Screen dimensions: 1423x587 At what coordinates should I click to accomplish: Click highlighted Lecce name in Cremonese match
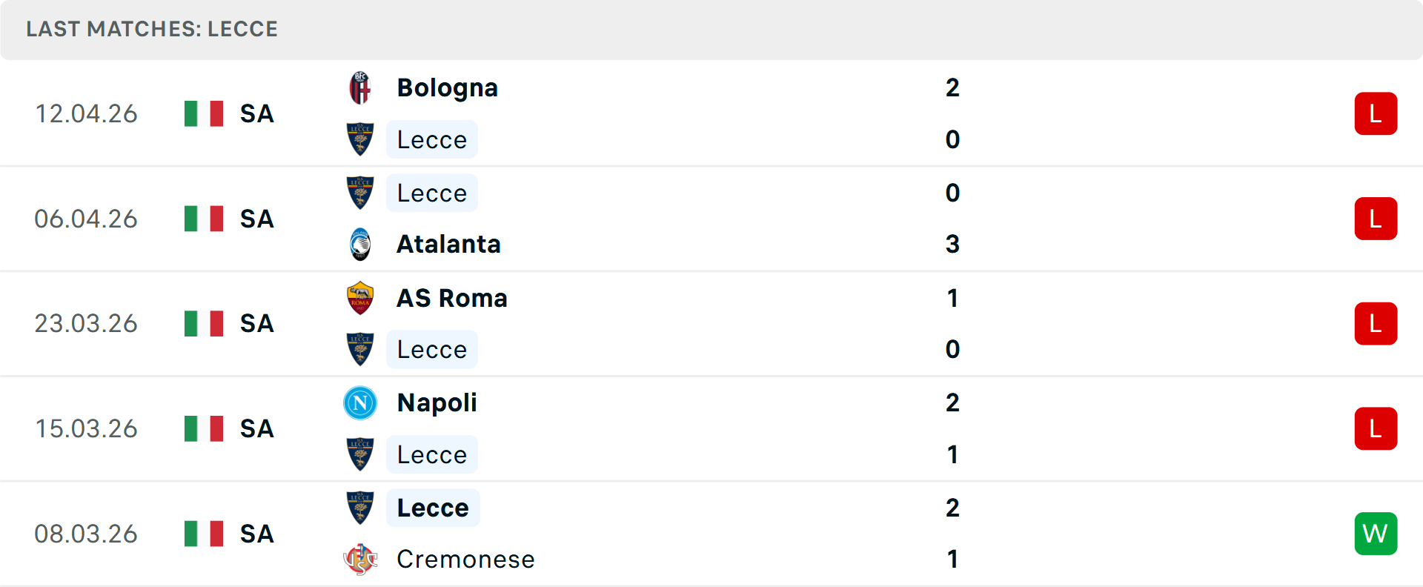coord(433,508)
